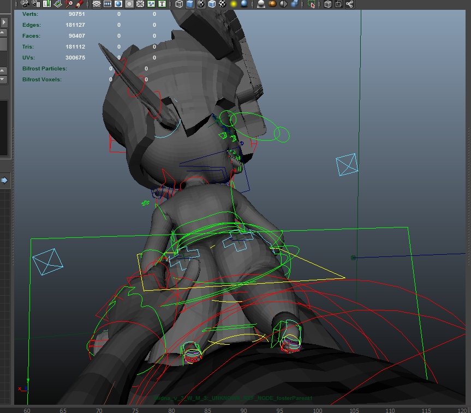Click the UVs count "300675"
This screenshot has height=413, width=471.
[75, 57]
